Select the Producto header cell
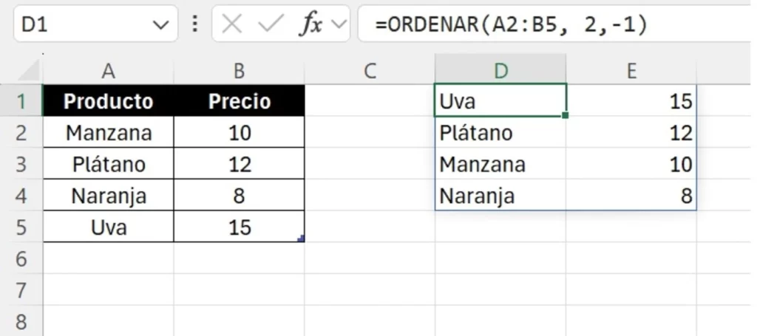Image resolution: width=757 pixels, height=336 pixels. [109, 101]
